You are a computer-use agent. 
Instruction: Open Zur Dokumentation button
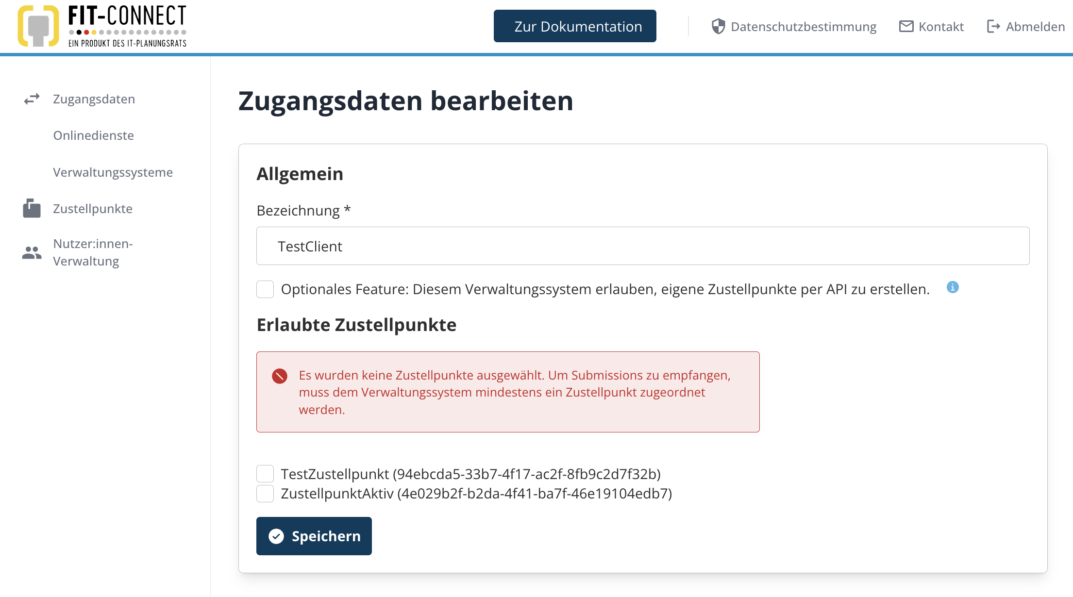575,26
